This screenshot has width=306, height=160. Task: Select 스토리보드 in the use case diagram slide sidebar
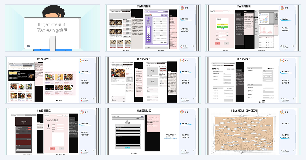(x=285, y=124)
